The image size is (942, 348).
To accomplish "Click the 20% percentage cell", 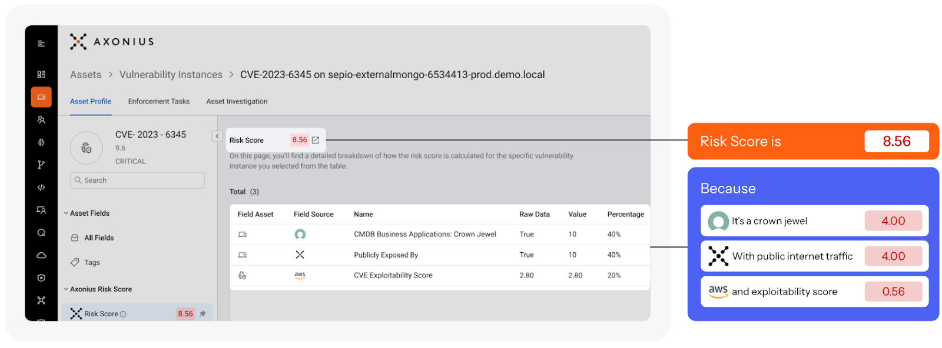I will [x=614, y=275].
